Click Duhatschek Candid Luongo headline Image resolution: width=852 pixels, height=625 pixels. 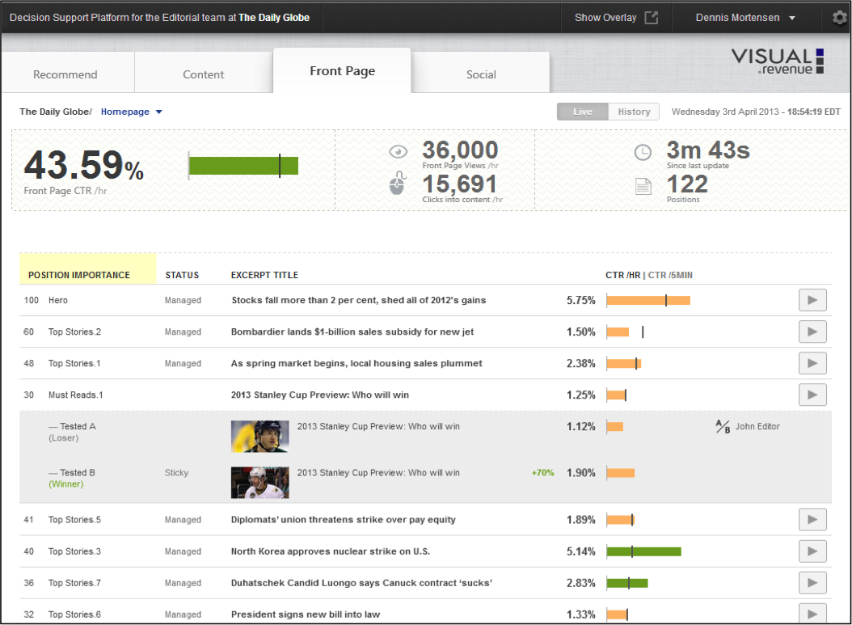click(x=361, y=583)
